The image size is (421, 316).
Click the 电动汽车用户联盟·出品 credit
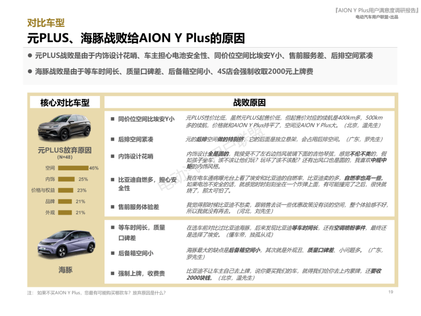(377, 17)
